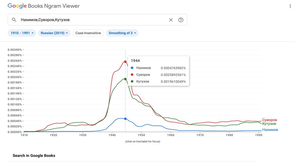Click the 1940 x-axis label
The height and width of the screenshot is (162, 295).
(112, 135)
